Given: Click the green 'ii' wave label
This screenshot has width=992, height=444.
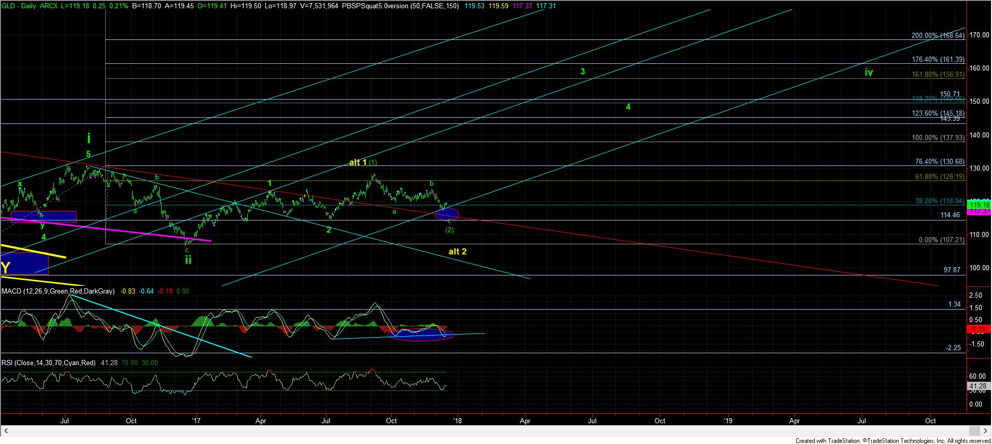Looking at the screenshot, I should tap(188, 260).
